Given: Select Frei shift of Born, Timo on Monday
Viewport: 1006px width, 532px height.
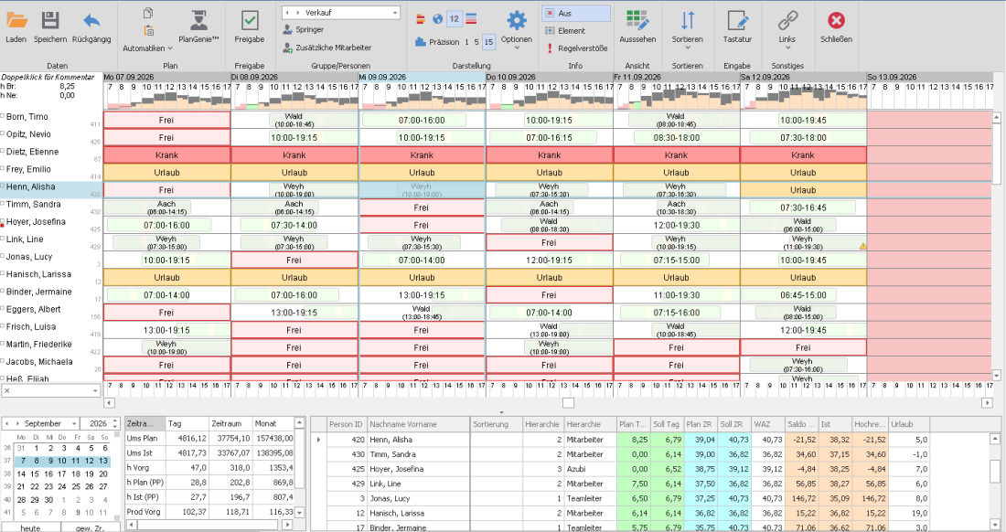Looking at the screenshot, I should (x=166, y=120).
